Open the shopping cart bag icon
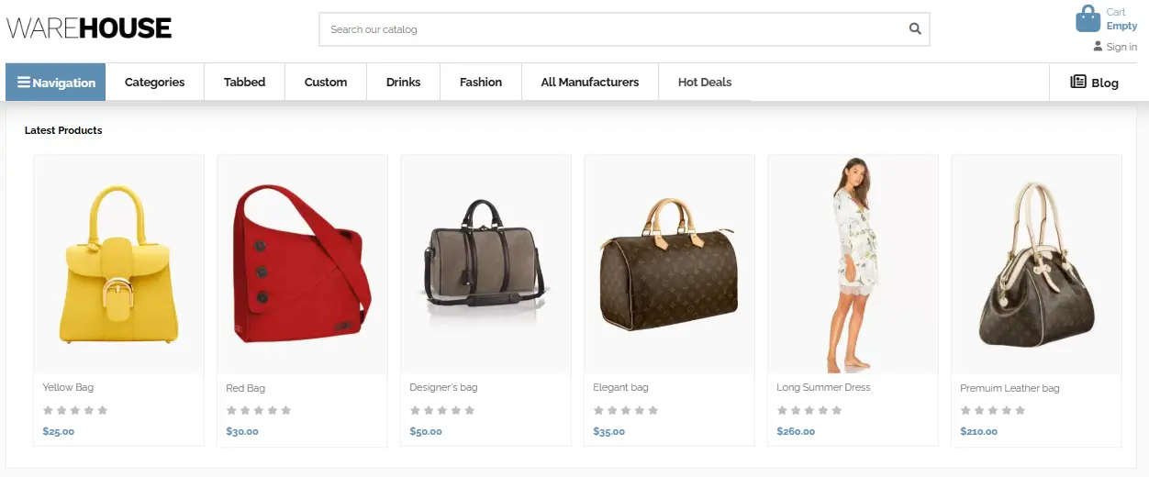 [x=1088, y=18]
